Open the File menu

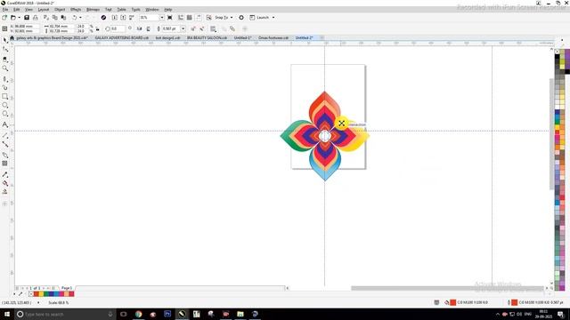5,10
